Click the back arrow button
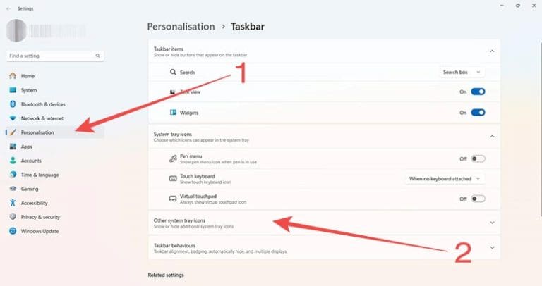 point(8,8)
